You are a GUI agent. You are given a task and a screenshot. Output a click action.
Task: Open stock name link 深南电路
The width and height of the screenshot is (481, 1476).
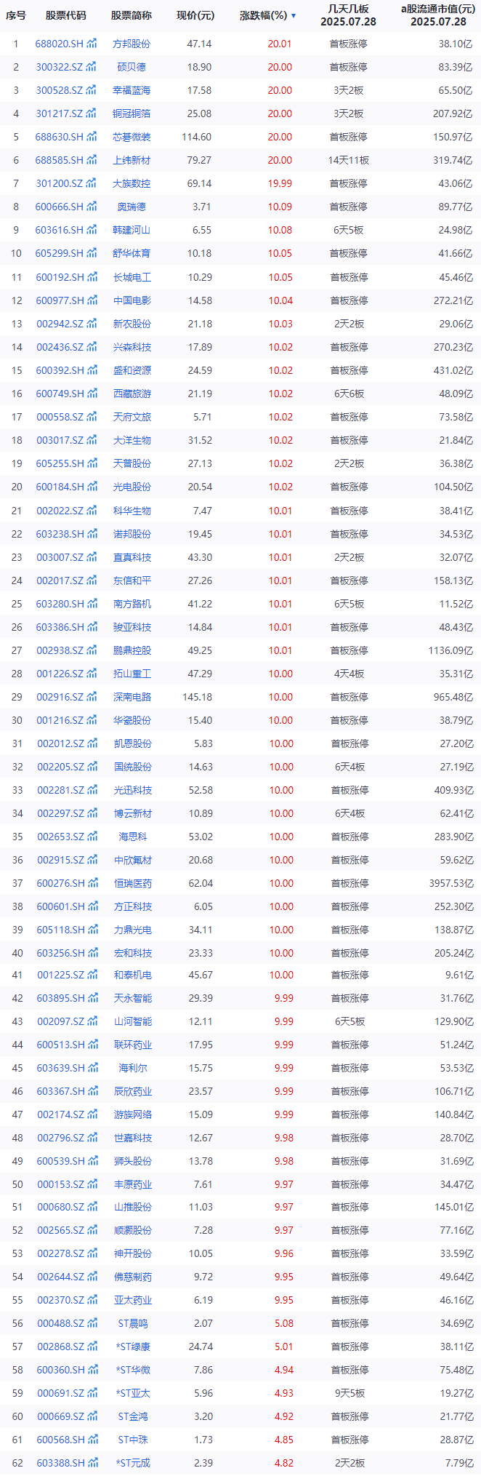coord(133,697)
